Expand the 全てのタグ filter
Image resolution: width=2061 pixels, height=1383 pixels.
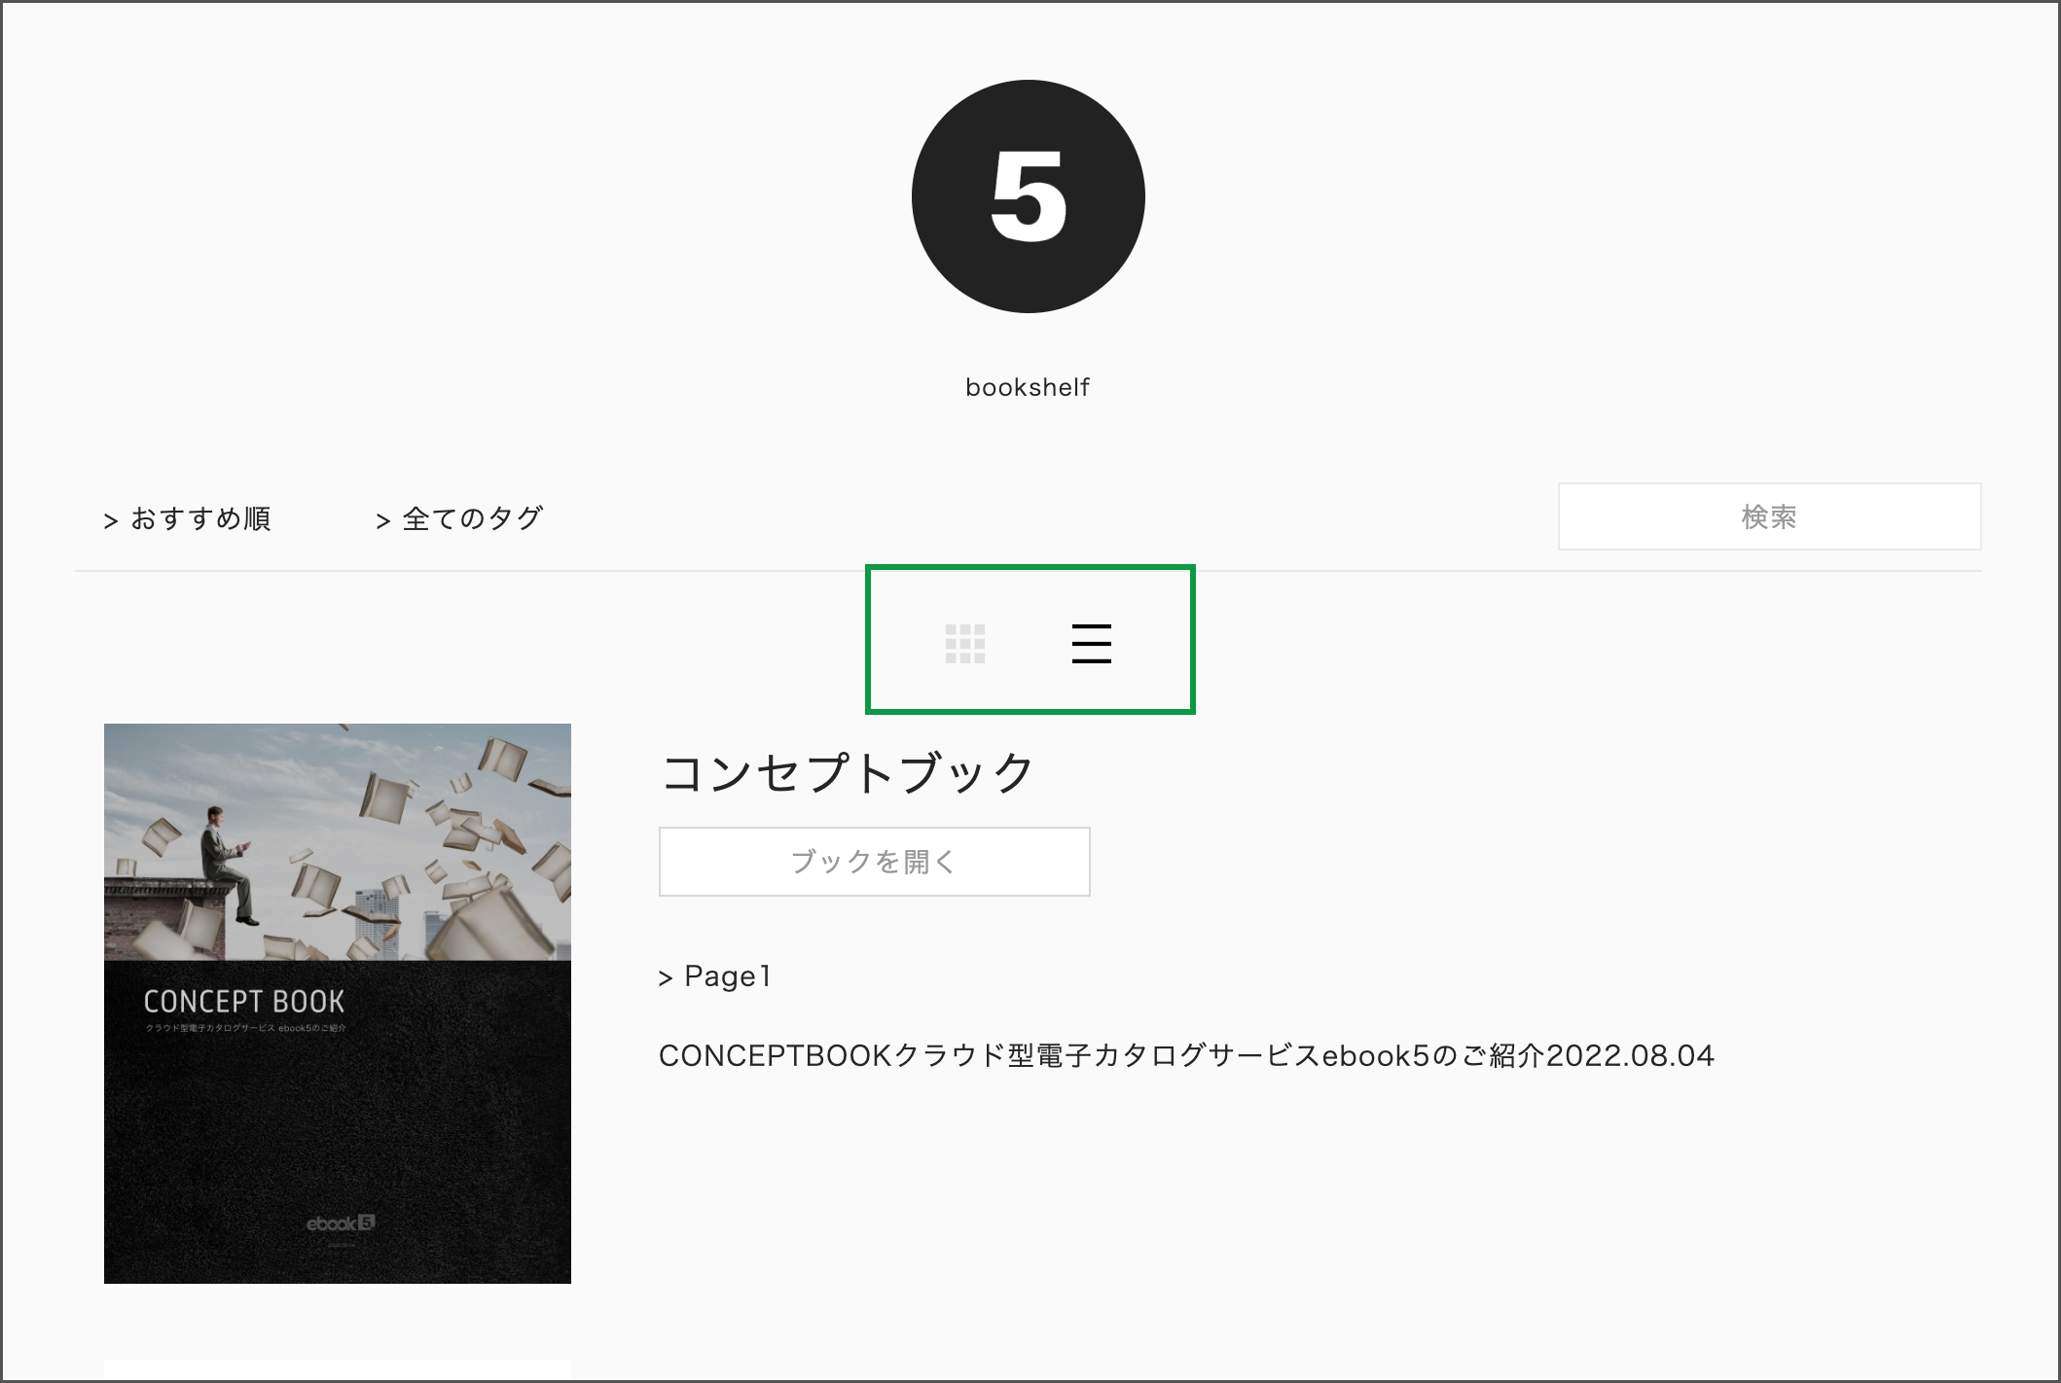click(459, 518)
